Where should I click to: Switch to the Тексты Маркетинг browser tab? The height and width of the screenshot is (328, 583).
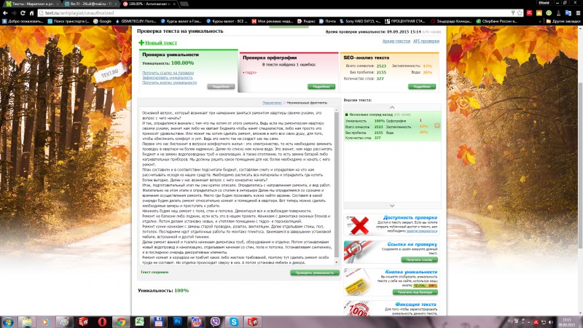tap(31, 4)
